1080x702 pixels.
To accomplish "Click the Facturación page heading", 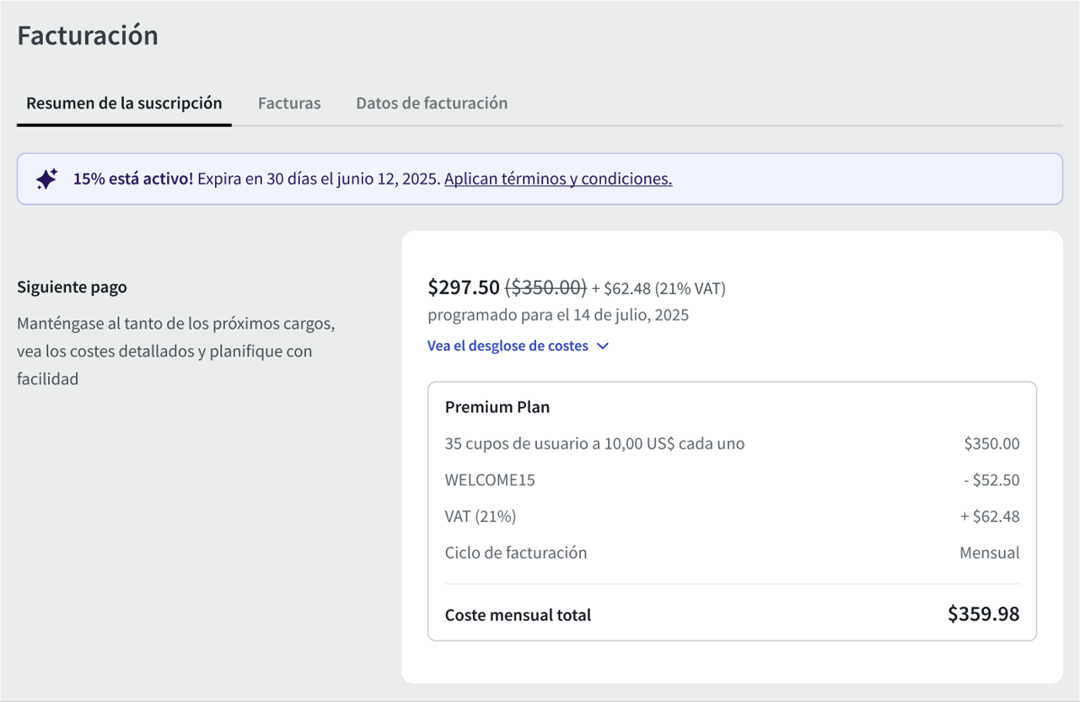I will 88,36.
